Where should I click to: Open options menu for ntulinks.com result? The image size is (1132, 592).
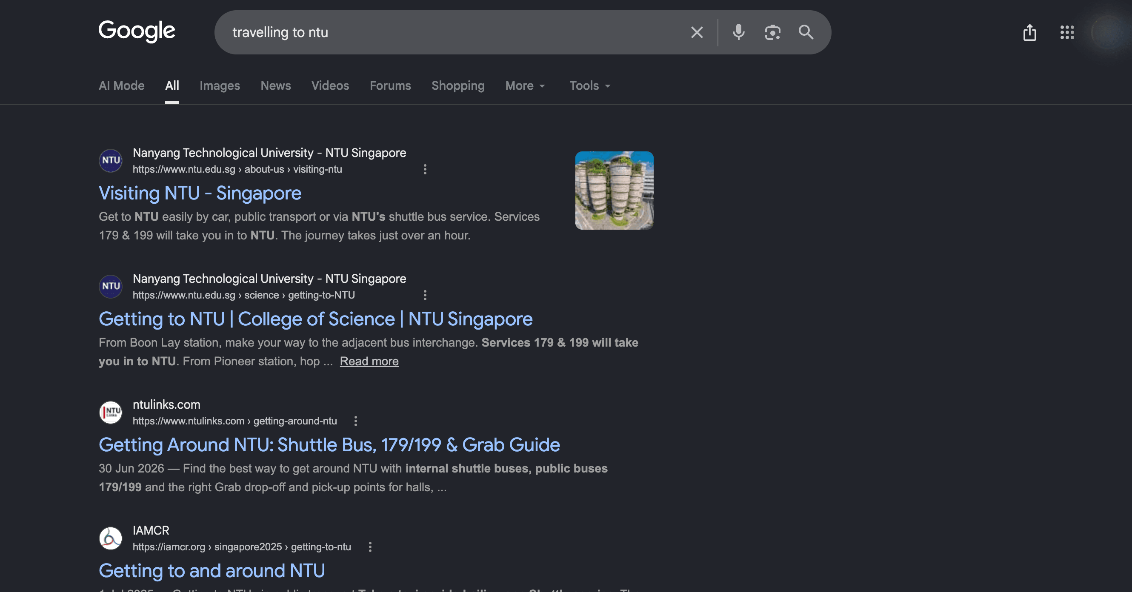coord(356,421)
